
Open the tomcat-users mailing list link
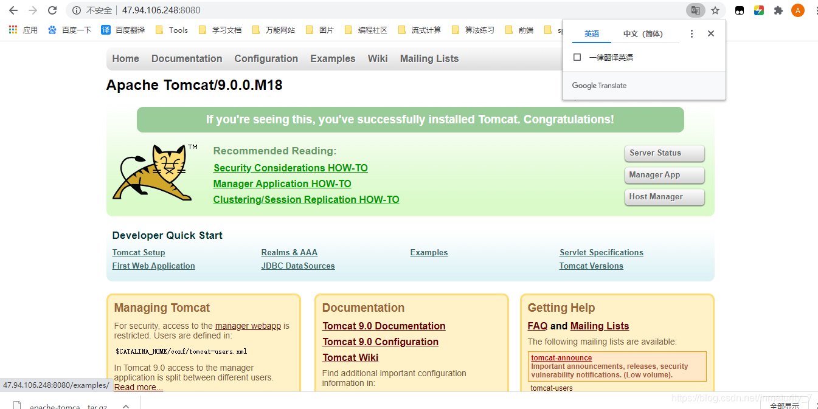[x=552, y=388]
